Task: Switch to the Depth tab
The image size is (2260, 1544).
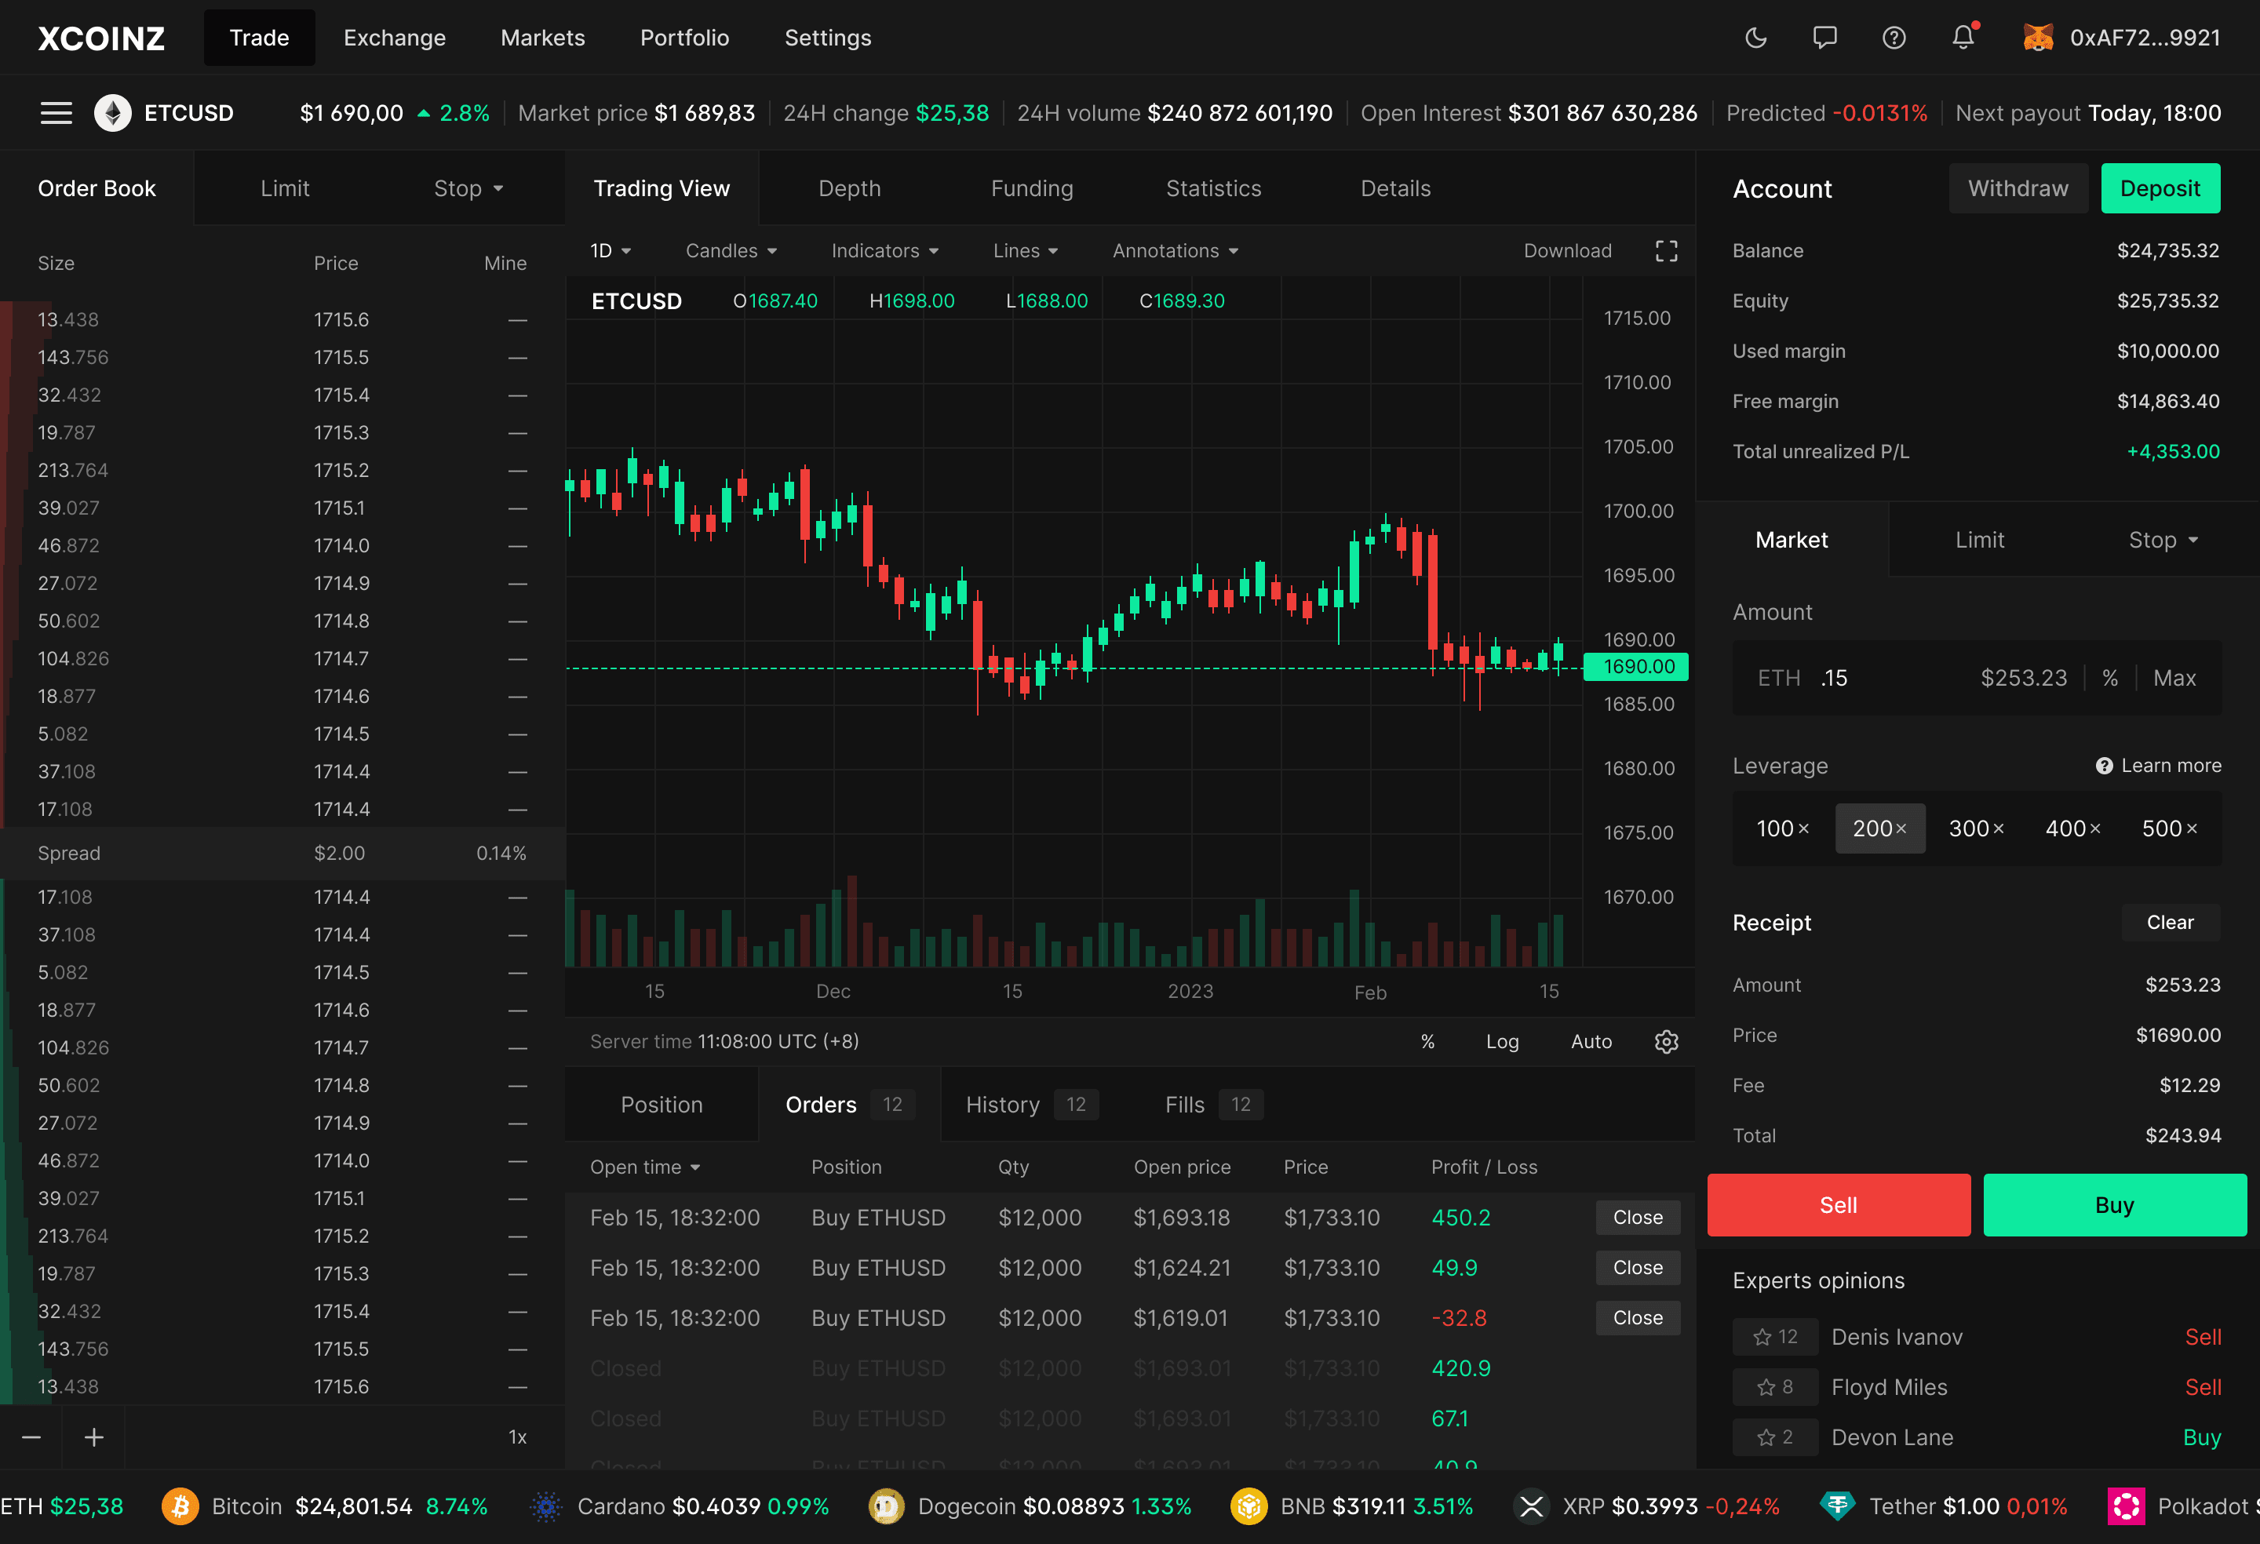Action: coord(848,188)
